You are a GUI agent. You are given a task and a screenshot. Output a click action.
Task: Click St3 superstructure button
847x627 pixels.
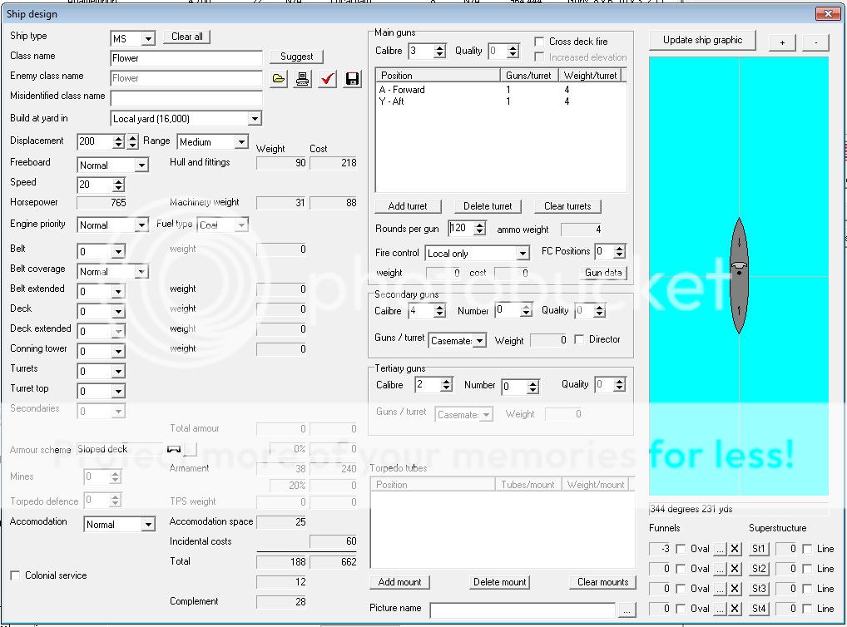coord(759,589)
